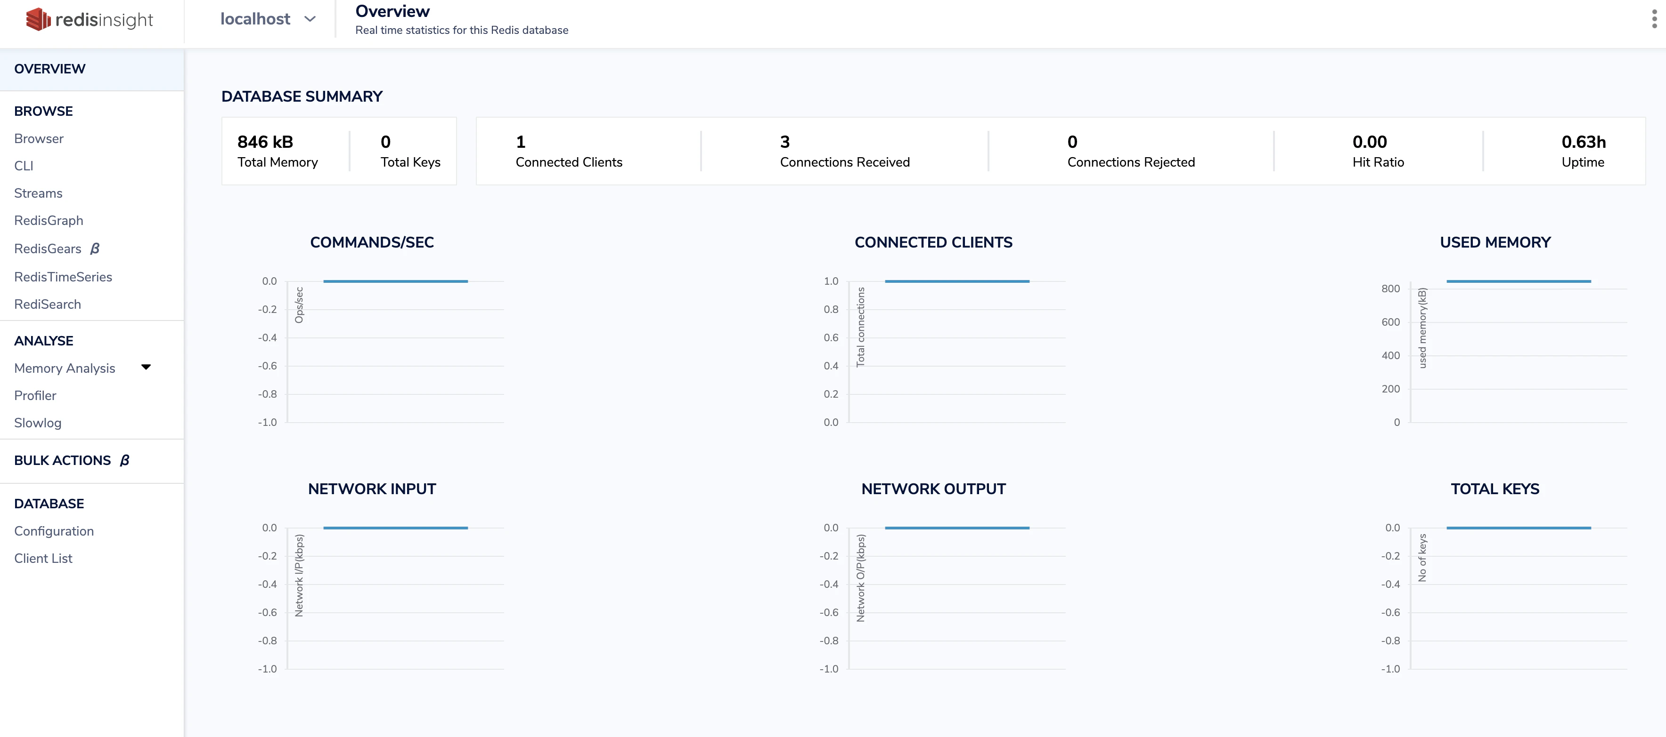The width and height of the screenshot is (1666, 737).
Task: Launch the Profiler tool
Action: (x=35, y=395)
